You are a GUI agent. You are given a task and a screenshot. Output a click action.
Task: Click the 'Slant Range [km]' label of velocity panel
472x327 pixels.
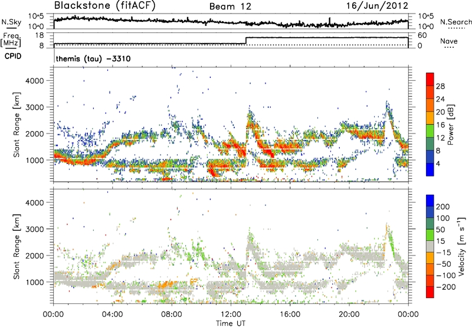17,247
